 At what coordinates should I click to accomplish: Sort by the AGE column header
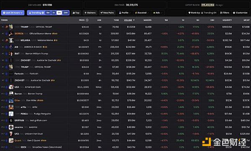(x=99, y=20)
